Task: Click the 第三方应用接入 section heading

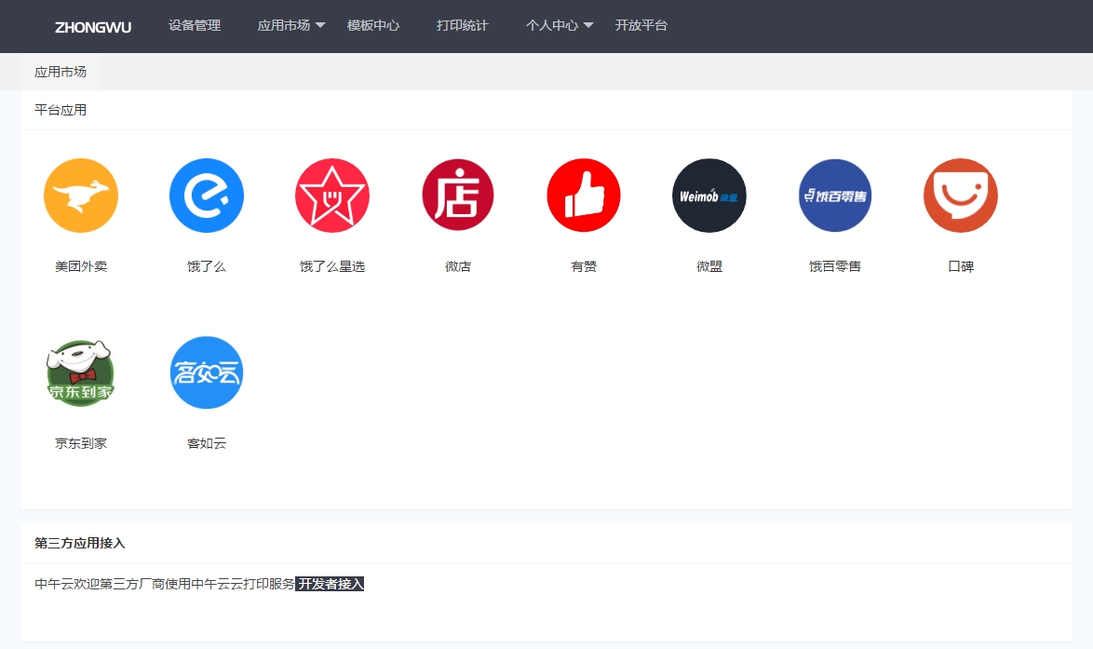Action: coord(79,543)
